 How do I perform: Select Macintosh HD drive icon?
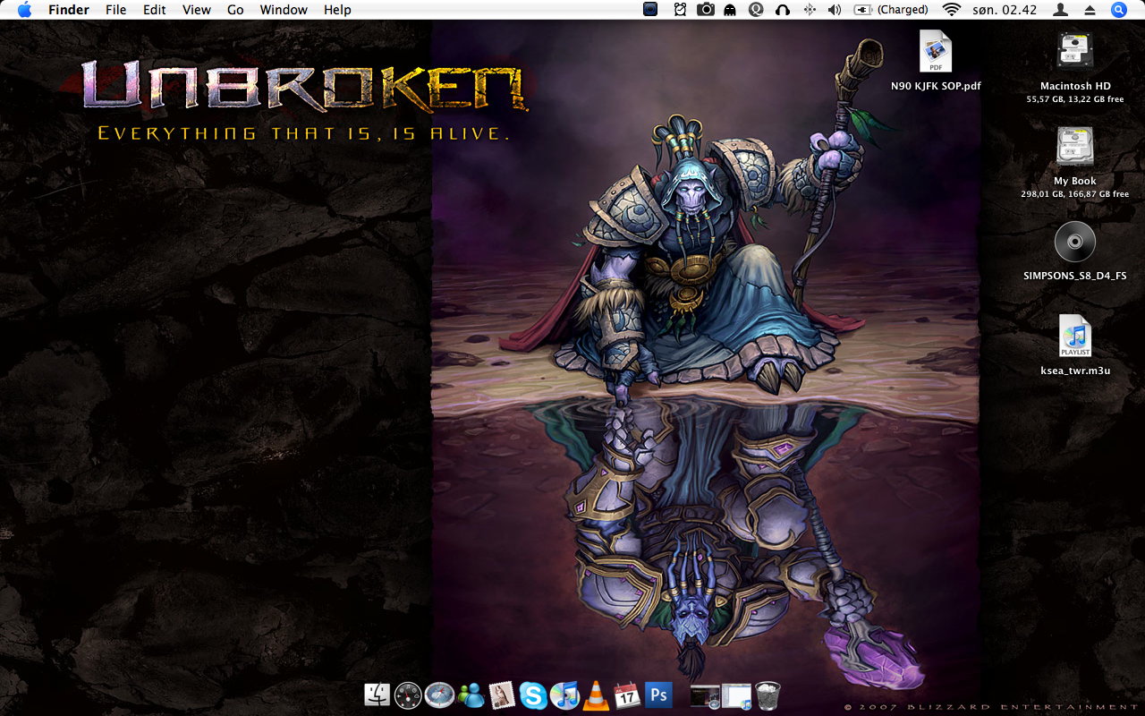[1075, 52]
